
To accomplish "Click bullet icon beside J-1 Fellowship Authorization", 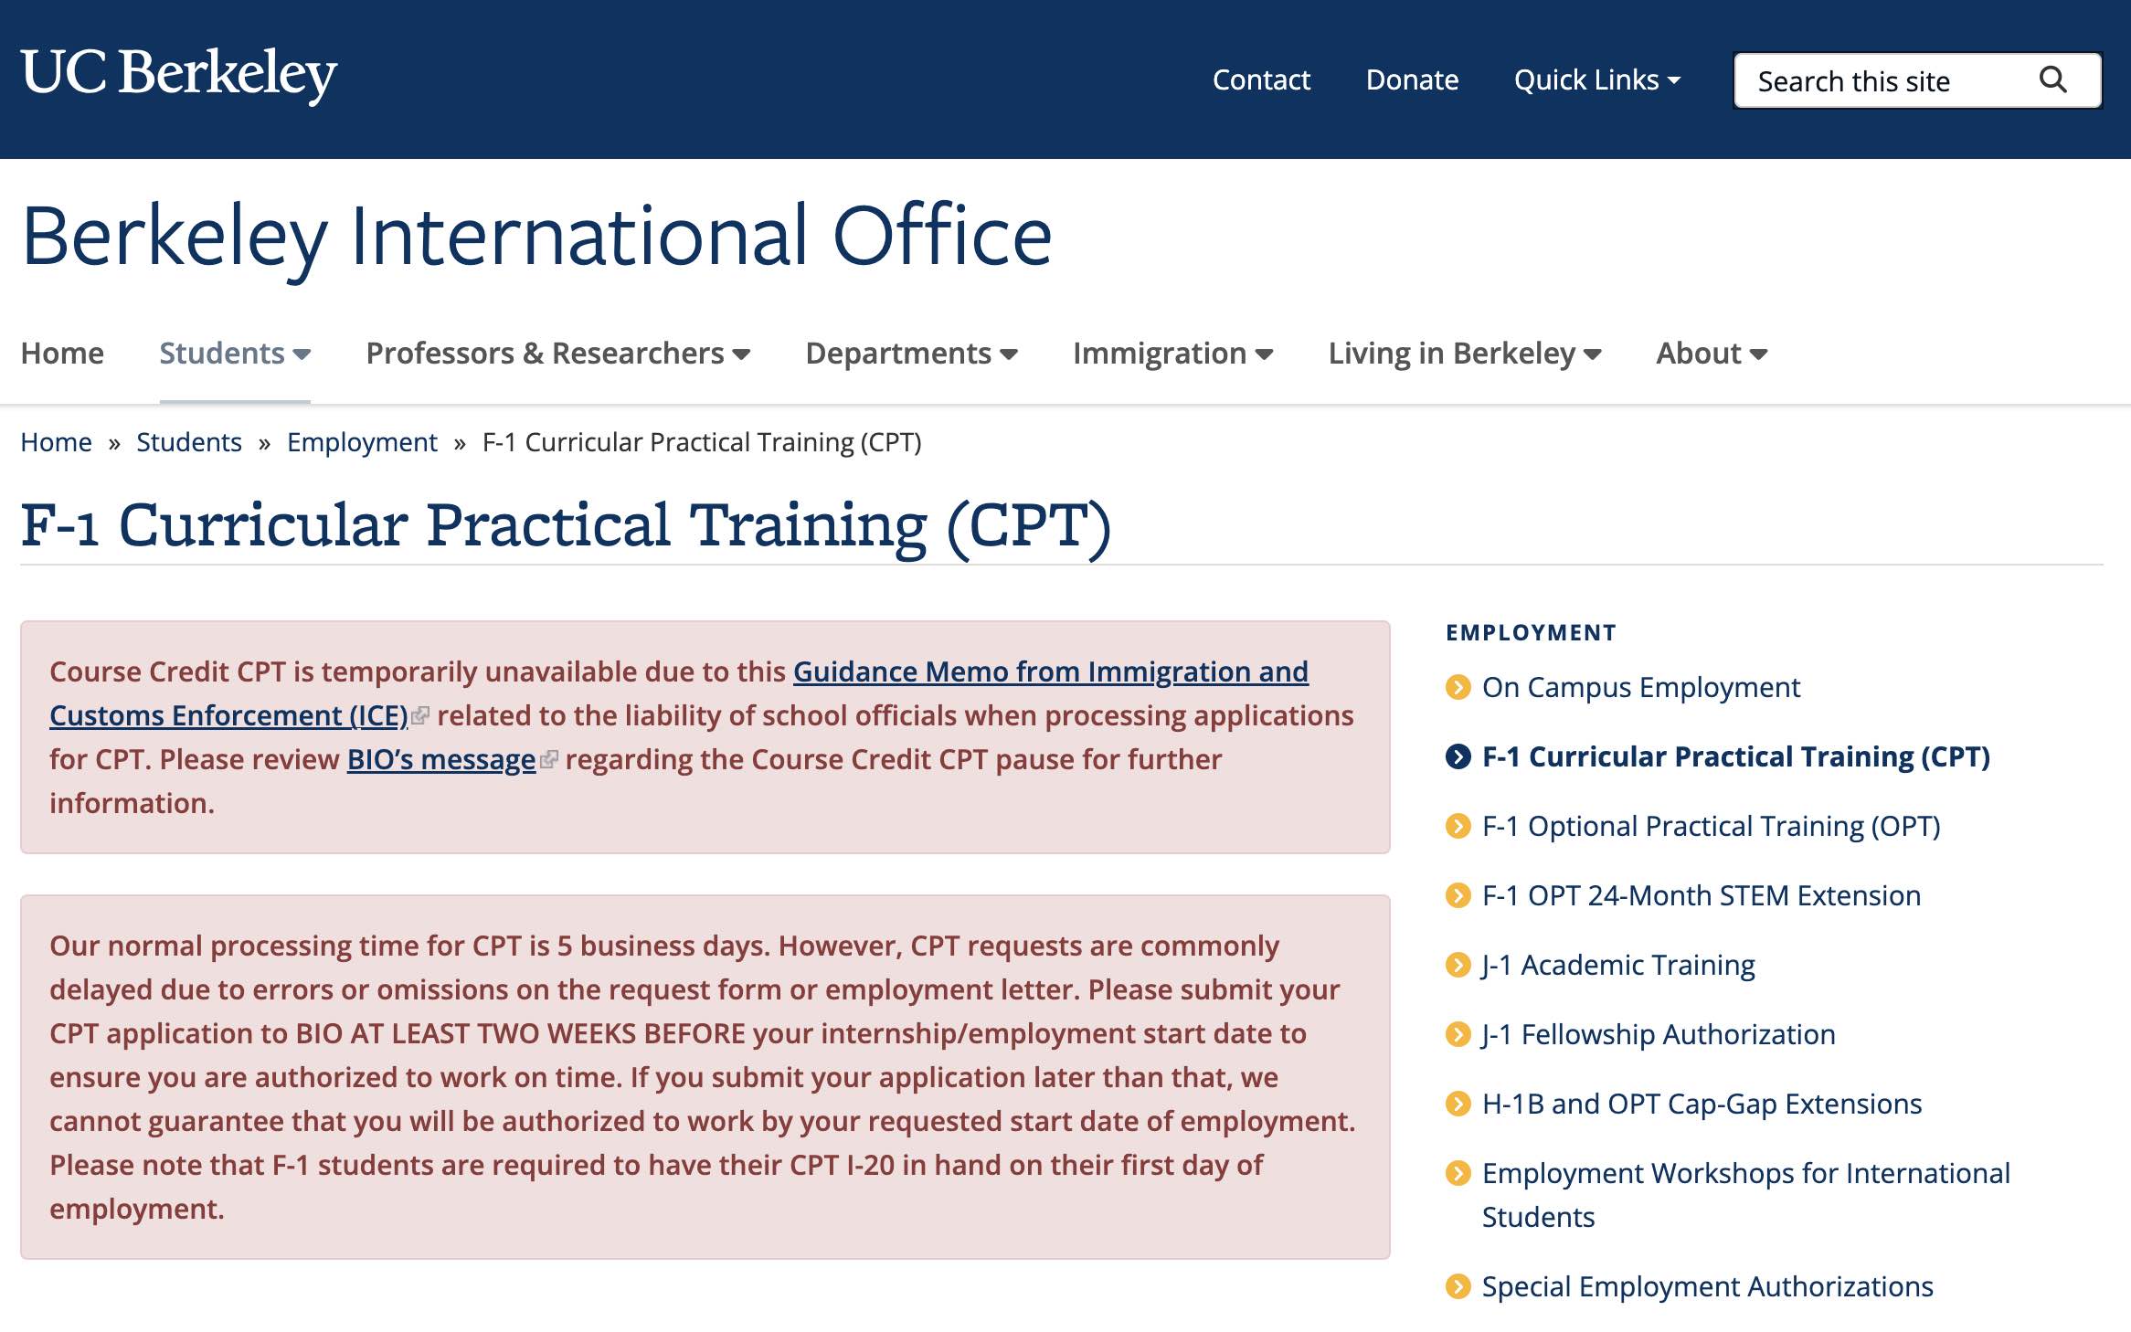I will 1458,1034.
